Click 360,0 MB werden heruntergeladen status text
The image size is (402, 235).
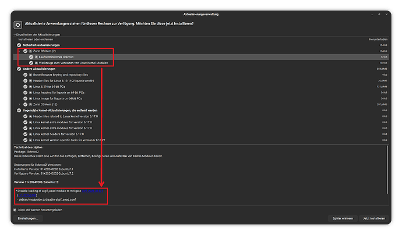point(40,210)
